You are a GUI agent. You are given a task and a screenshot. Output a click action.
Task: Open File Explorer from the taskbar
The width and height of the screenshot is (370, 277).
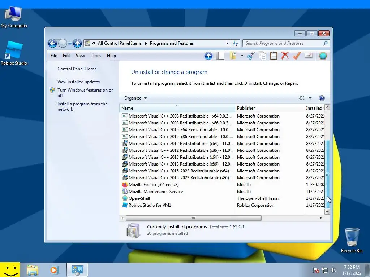[x=33, y=270]
